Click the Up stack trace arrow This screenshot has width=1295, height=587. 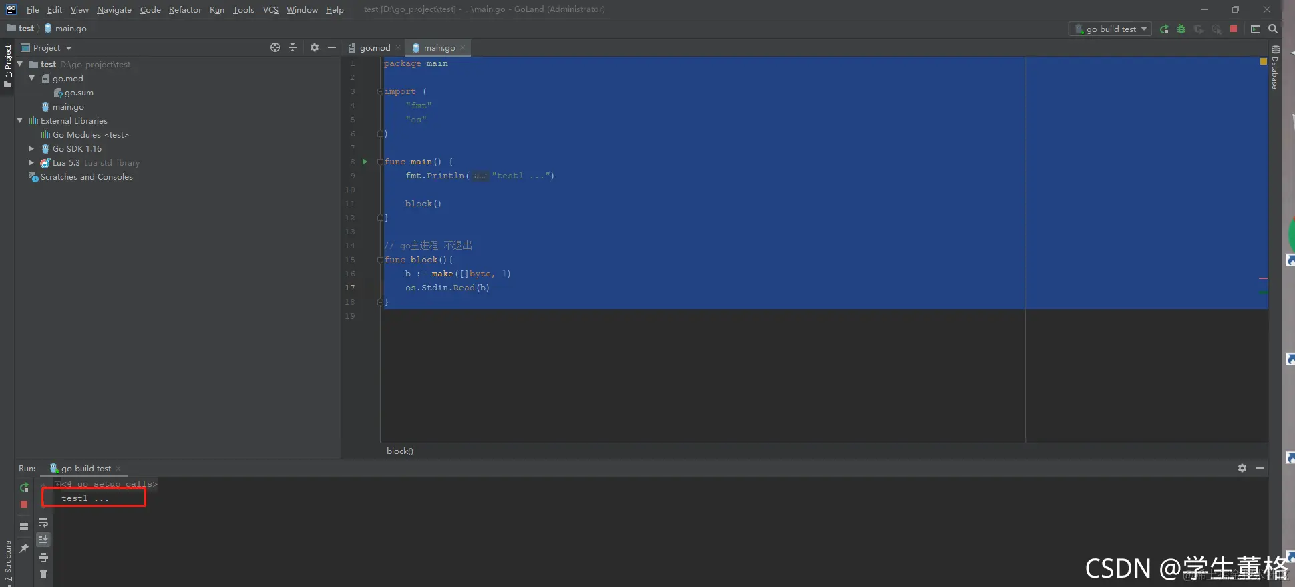click(x=43, y=485)
